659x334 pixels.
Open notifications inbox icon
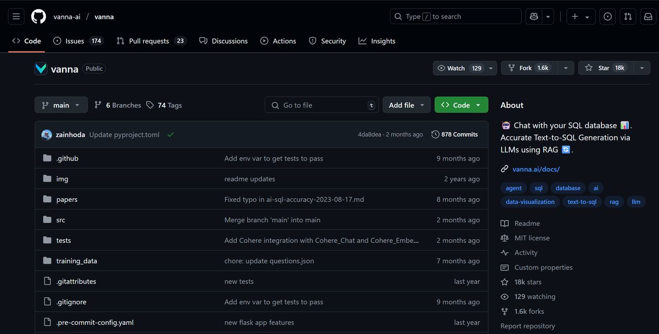648,16
